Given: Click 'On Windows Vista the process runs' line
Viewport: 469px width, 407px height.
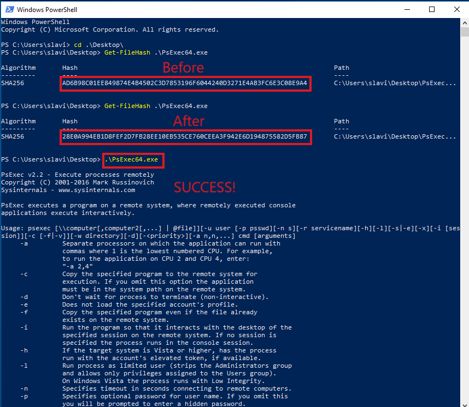Looking at the screenshot, I should 163,381.
